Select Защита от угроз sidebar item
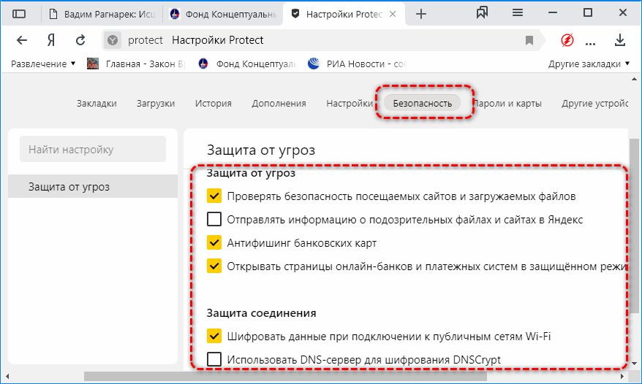The height and width of the screenshot is (384, 642). (93, 186)
